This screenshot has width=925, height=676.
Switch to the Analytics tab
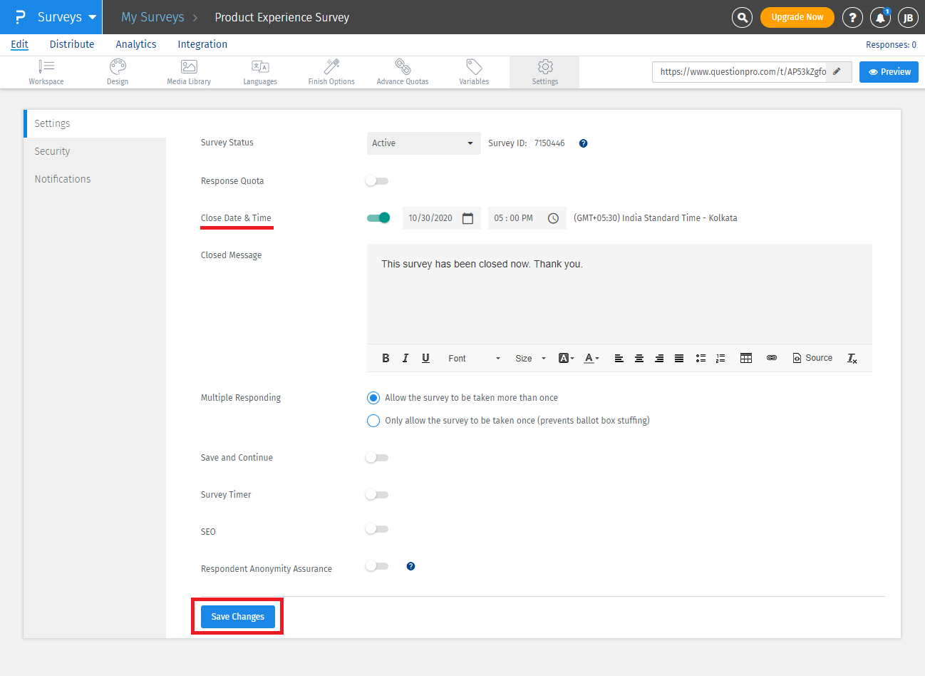click(136, 44)
